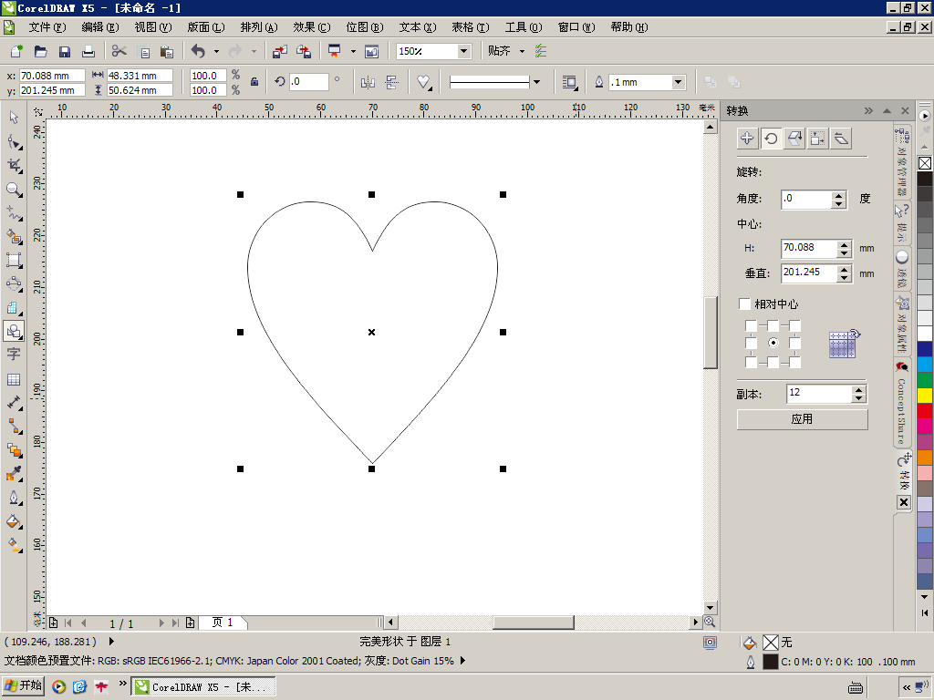
Task: Open the 编辑(E) menu
Action: point(100,26)
